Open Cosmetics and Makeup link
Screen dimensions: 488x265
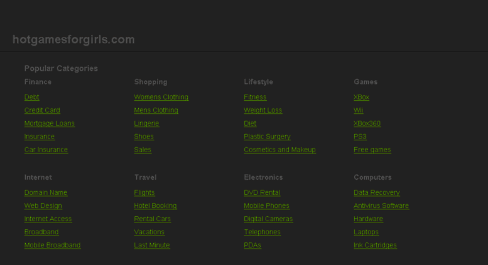click(279, 150)
